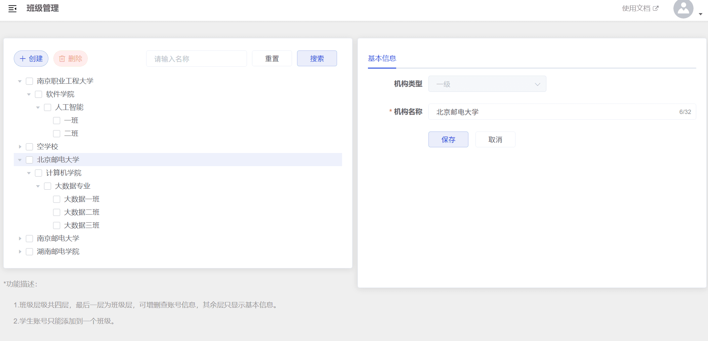Collapse the 计算机学院 tree node

(29, 173)
